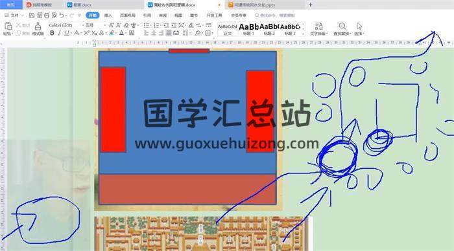Click the command search field

274,16
